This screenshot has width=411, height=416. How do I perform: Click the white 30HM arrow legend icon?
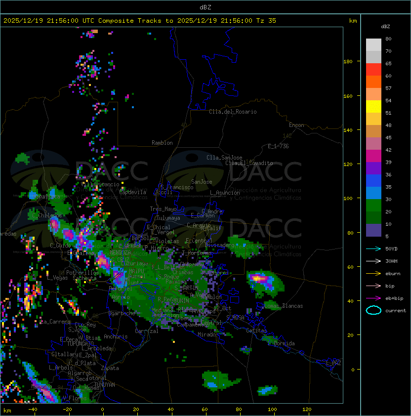point(373,261)
